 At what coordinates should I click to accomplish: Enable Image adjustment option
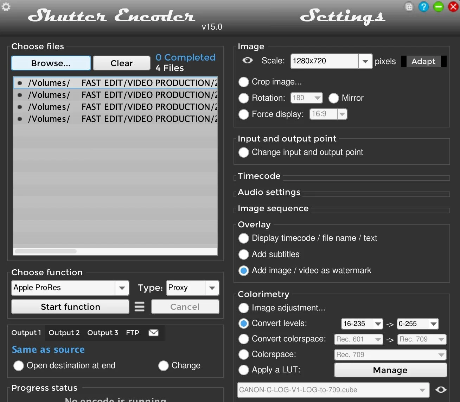point(244,308)
